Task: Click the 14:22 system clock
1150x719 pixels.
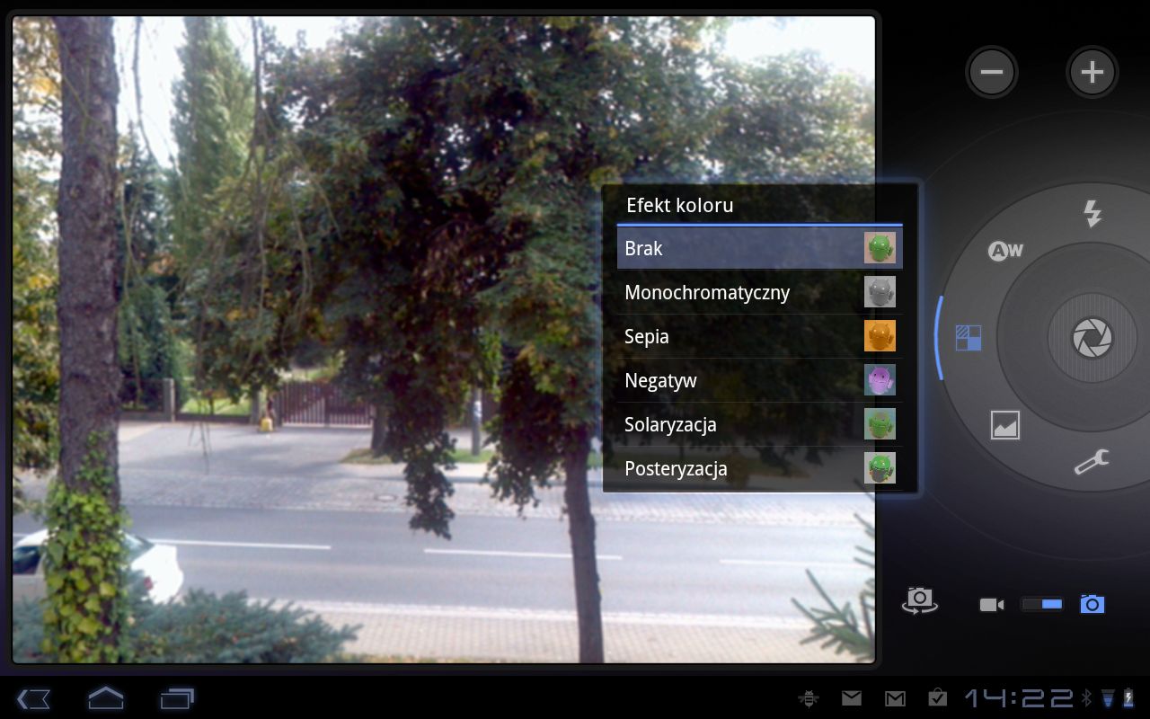Action: [x=1019, y=698]
